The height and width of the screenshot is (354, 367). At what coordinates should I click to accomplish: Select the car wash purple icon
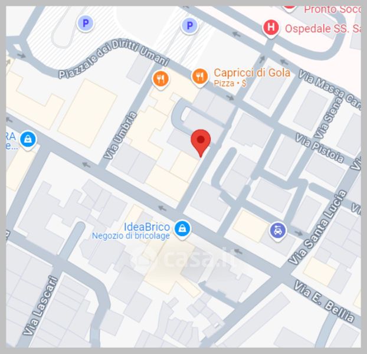(x=277, y=231)
